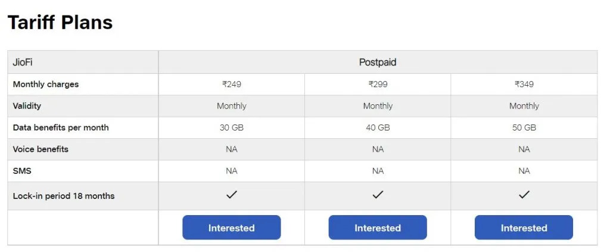Click lock-in checkmark under ₹299 plan
610x252 pixels.
pyautogui.click(x=378, y=195)
